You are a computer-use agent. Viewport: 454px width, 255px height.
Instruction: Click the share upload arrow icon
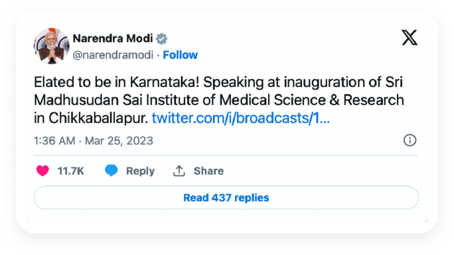179,171
